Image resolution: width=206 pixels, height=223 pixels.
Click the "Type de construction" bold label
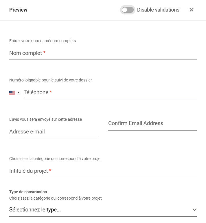[28, 192]
